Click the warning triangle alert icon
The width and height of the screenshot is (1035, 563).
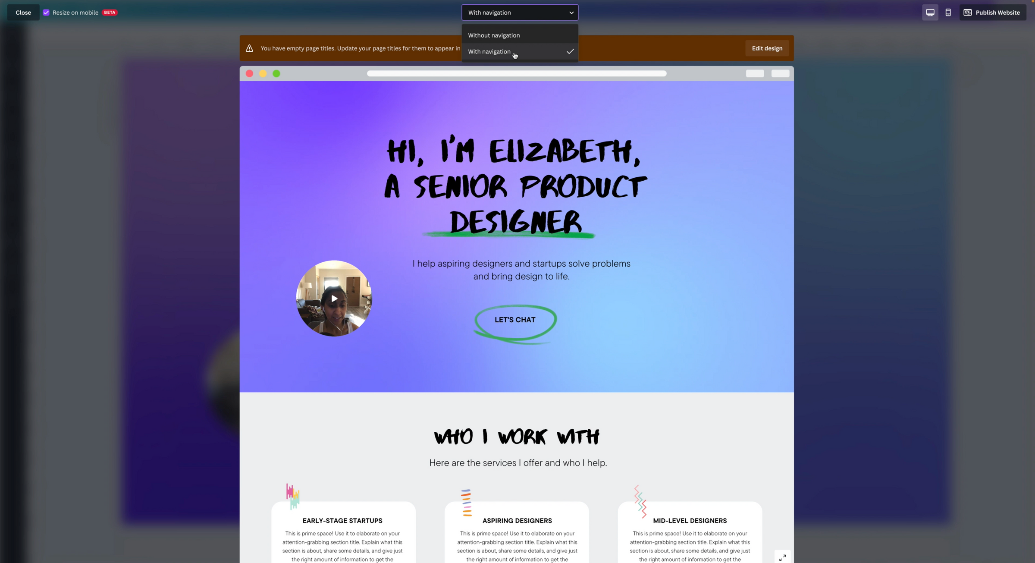point(249,48)
